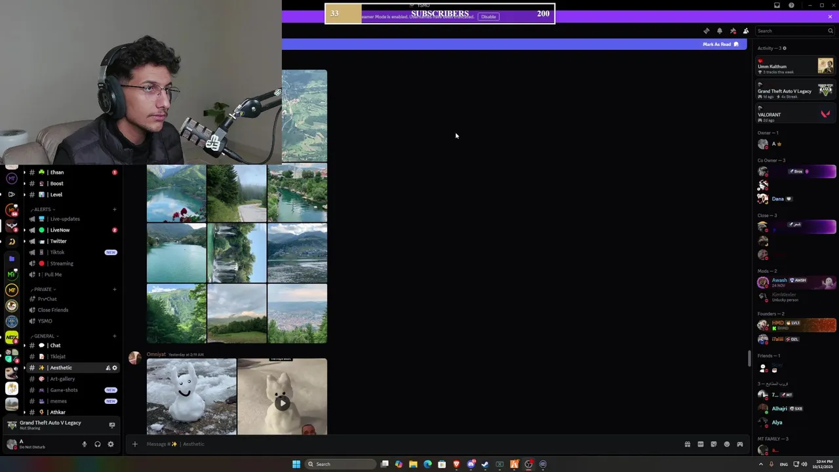Collapse the PRIVATE category
This screenshot has width=839, height=472.
[x=43, y=290]
